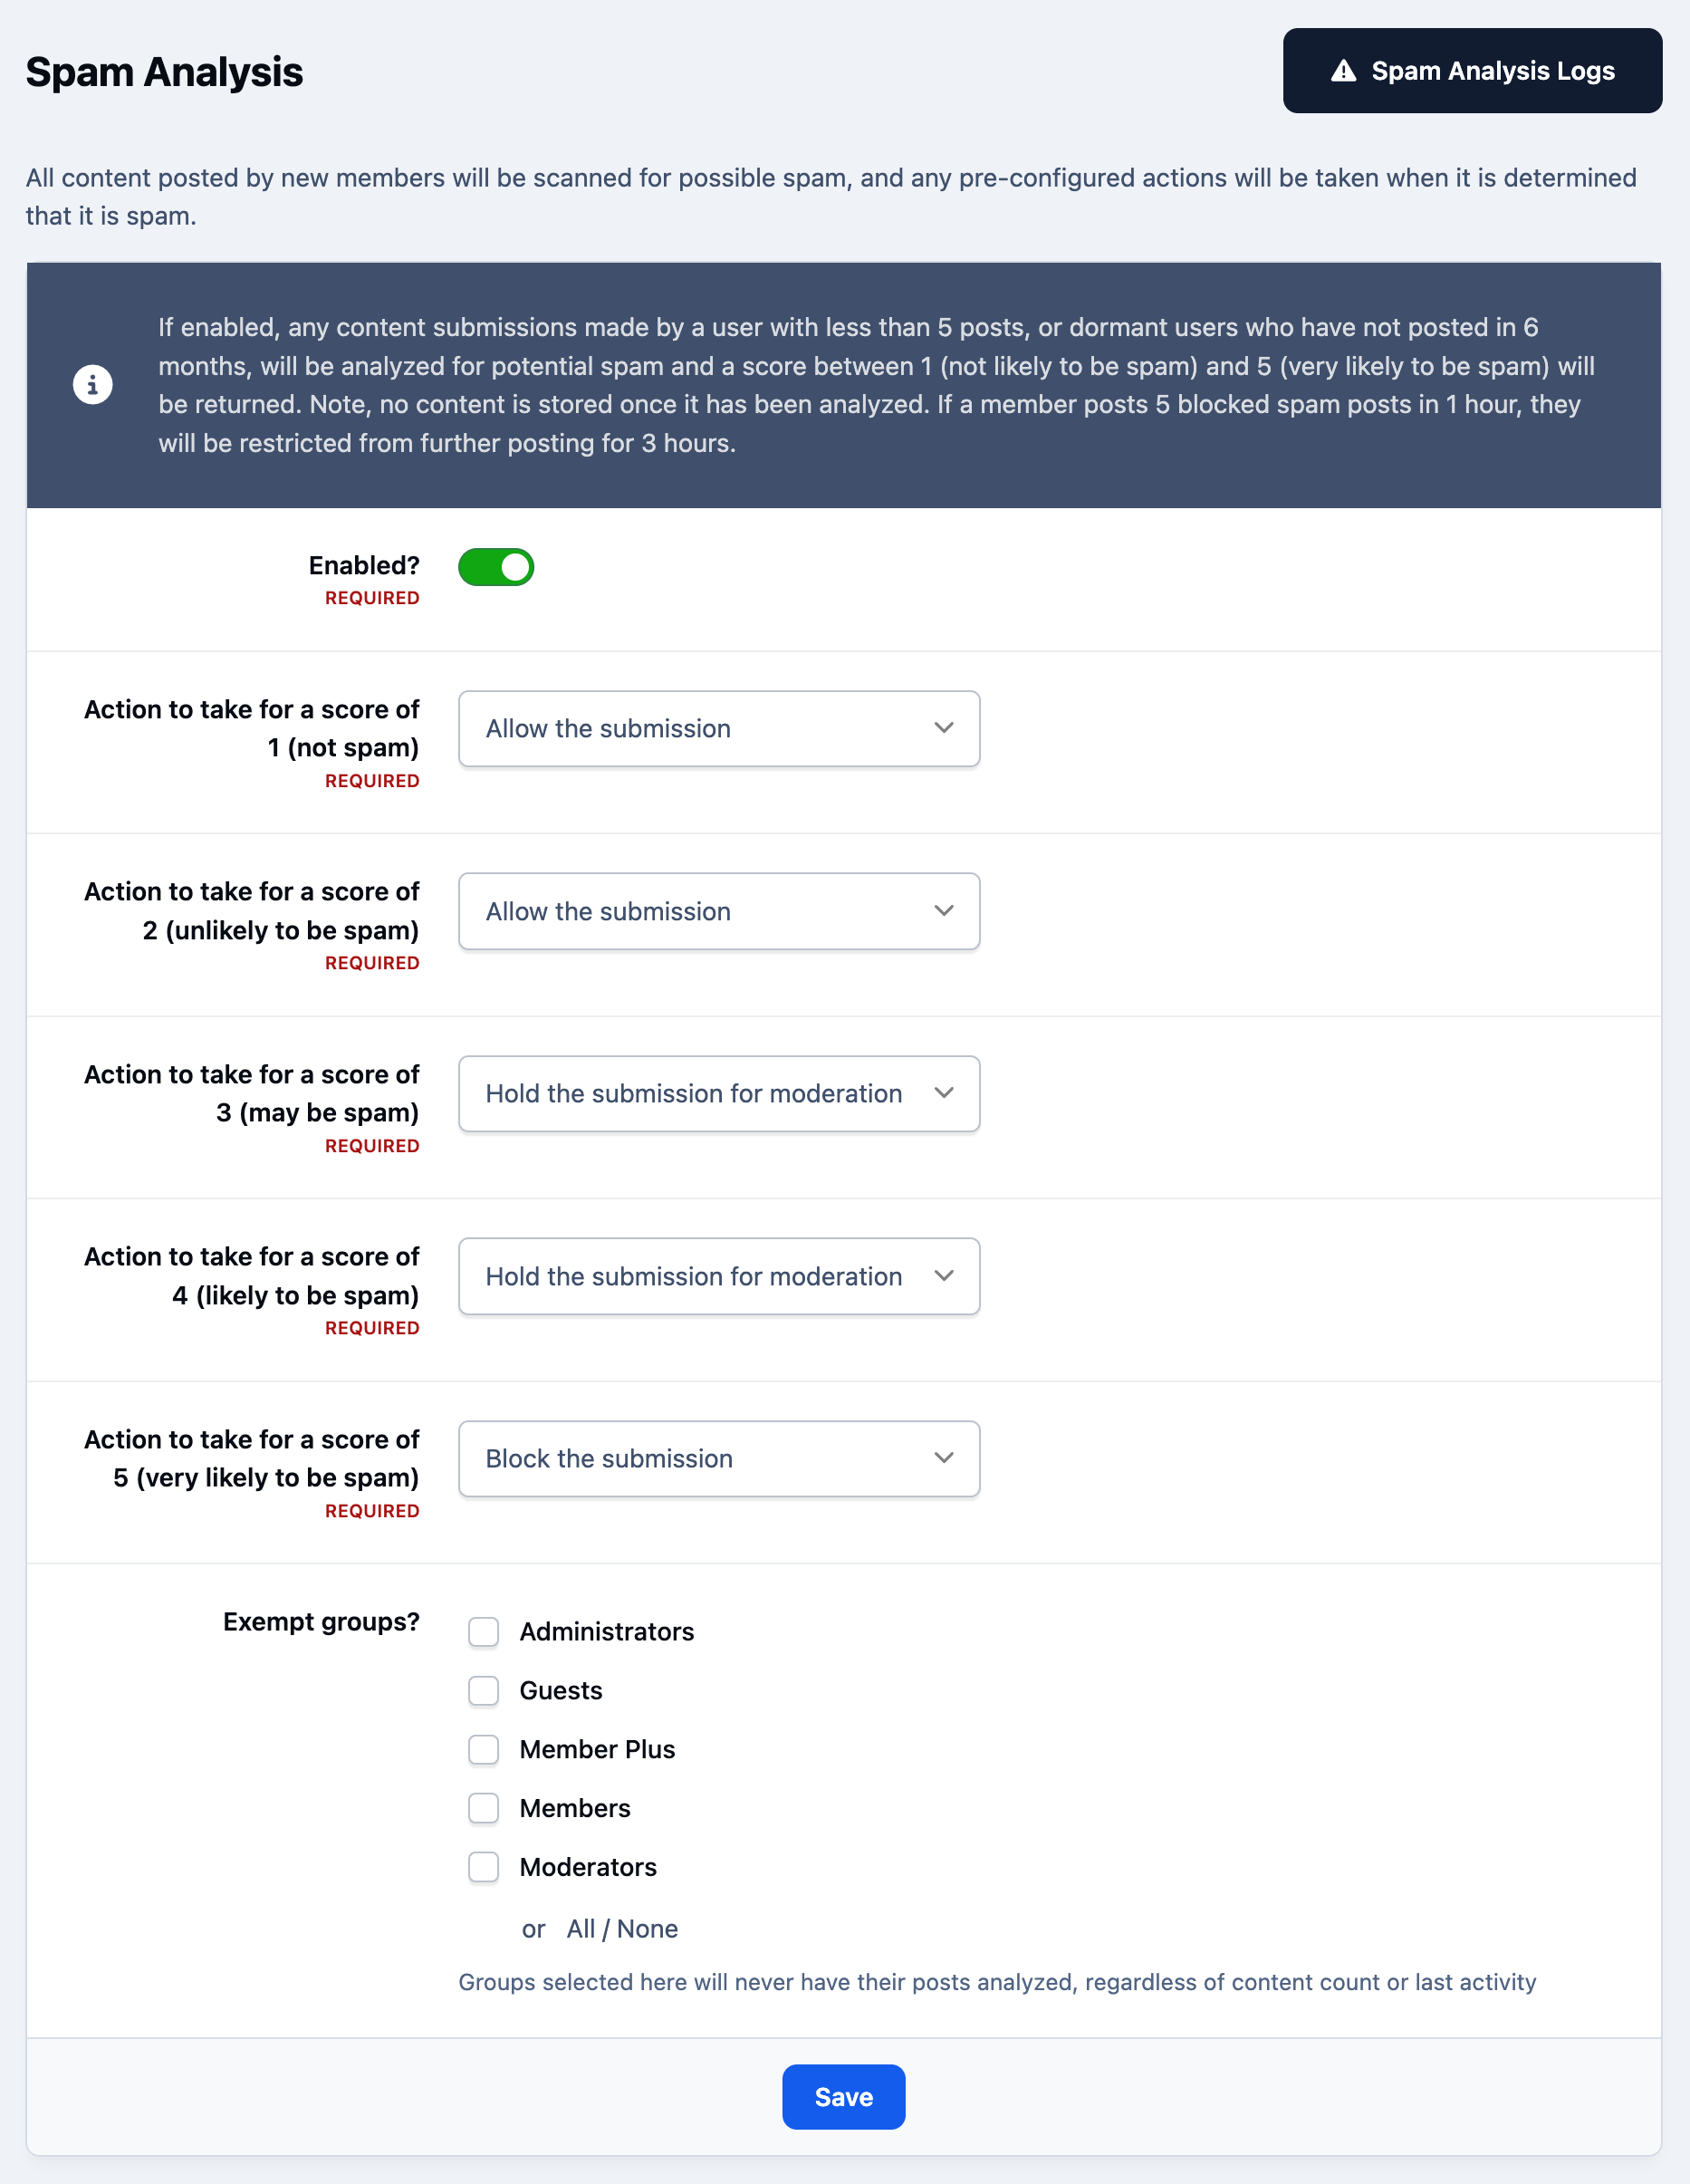Click the None link under exempt groups
Viewport: 1690px width, 2184px height.
647,1929
